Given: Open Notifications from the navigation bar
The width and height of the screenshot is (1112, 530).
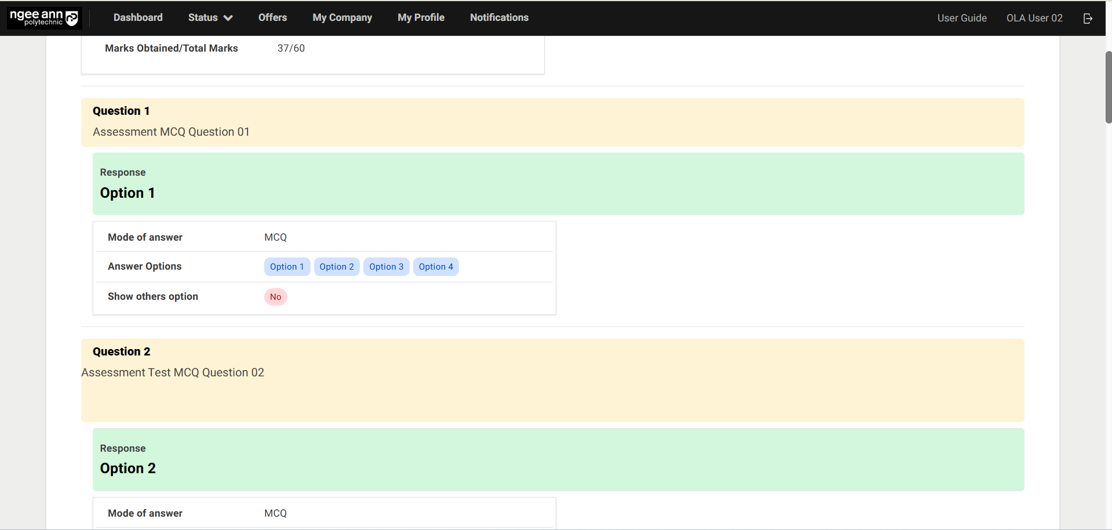Looking at the screenshot, I should (498, 17).
